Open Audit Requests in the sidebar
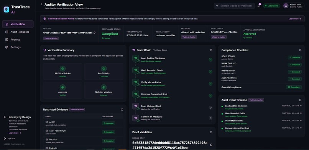 tap(18, 32)
